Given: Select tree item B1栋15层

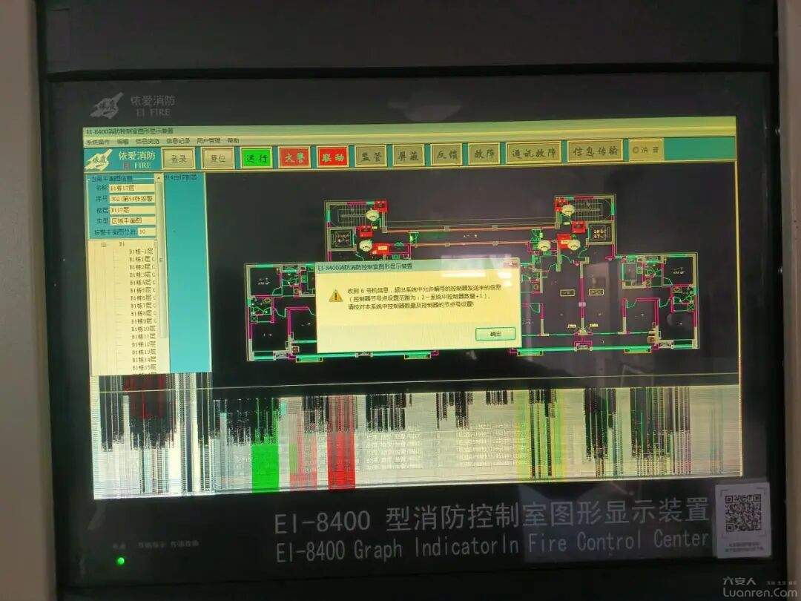Looking at the screenshot, I should coord(145,367).
